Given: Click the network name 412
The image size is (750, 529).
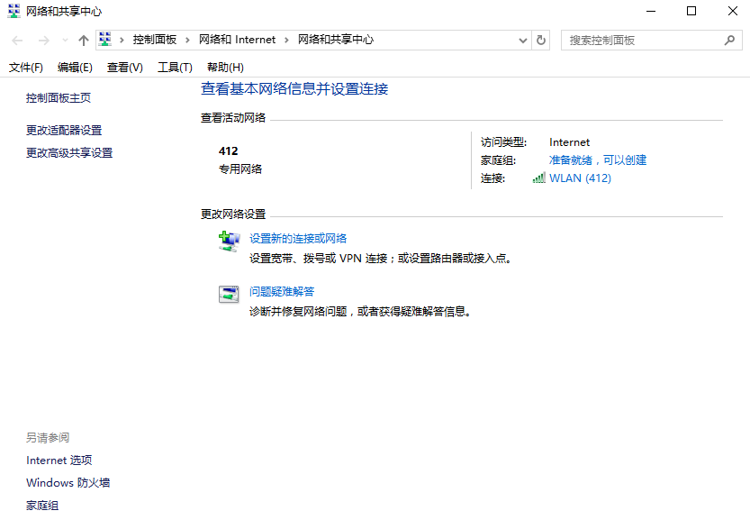Looking at the screenshot, I should click(x=228, y=151).
